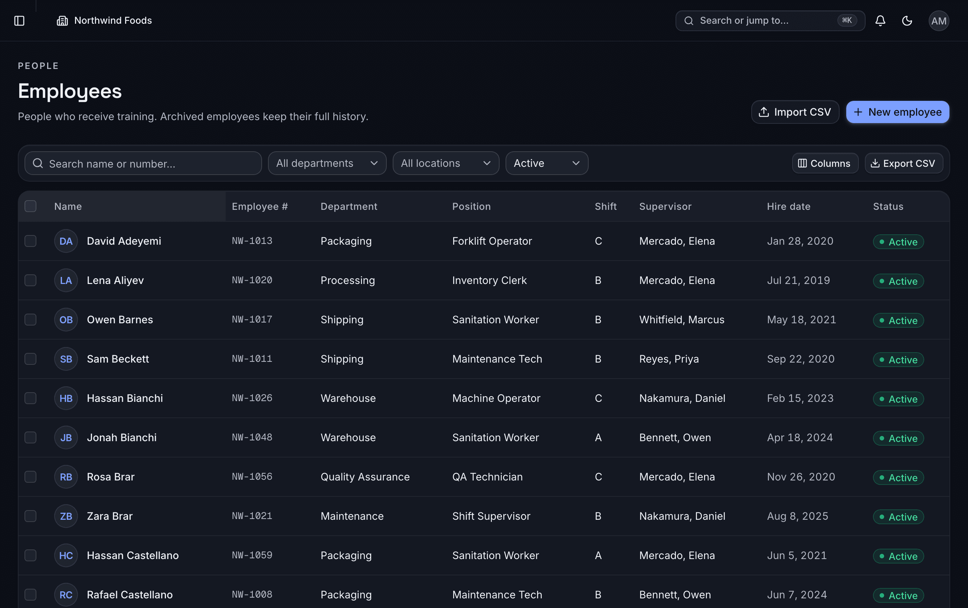968x608 pixels.
Task: Click the SB avatar of Sam Beckett
Action: (66, 359)
